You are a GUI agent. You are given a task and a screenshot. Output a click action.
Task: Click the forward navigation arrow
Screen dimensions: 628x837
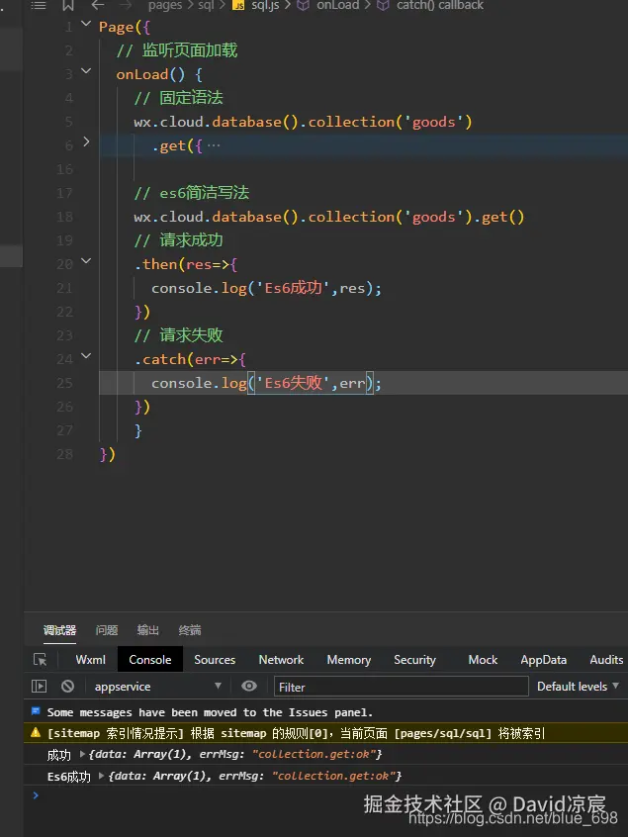[126, 6]
